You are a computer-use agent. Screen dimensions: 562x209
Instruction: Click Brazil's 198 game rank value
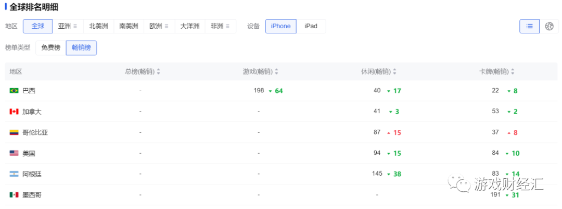259,91
